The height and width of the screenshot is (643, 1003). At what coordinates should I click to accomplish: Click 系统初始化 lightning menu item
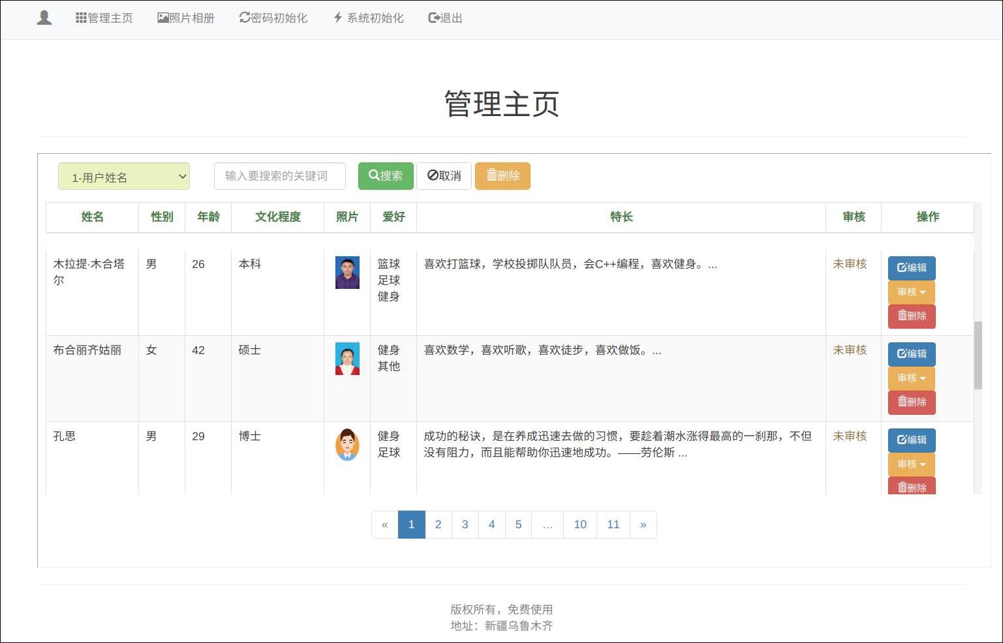pos(368,18)
